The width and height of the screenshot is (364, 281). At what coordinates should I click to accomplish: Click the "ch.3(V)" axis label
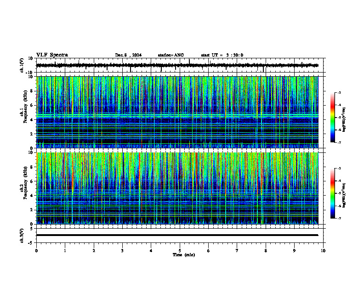(22, 236)
